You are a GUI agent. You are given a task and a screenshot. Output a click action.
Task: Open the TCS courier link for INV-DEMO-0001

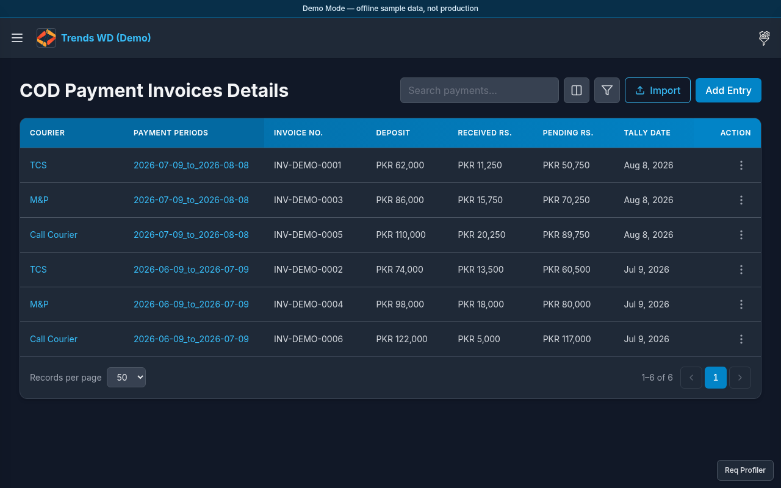[x=38, y=165]
